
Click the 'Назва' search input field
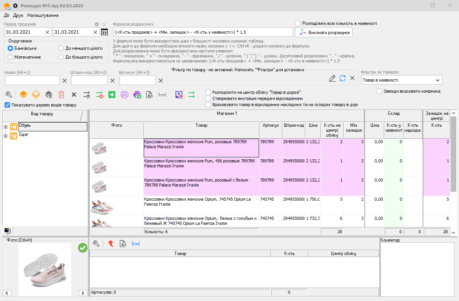coord(32,80)
